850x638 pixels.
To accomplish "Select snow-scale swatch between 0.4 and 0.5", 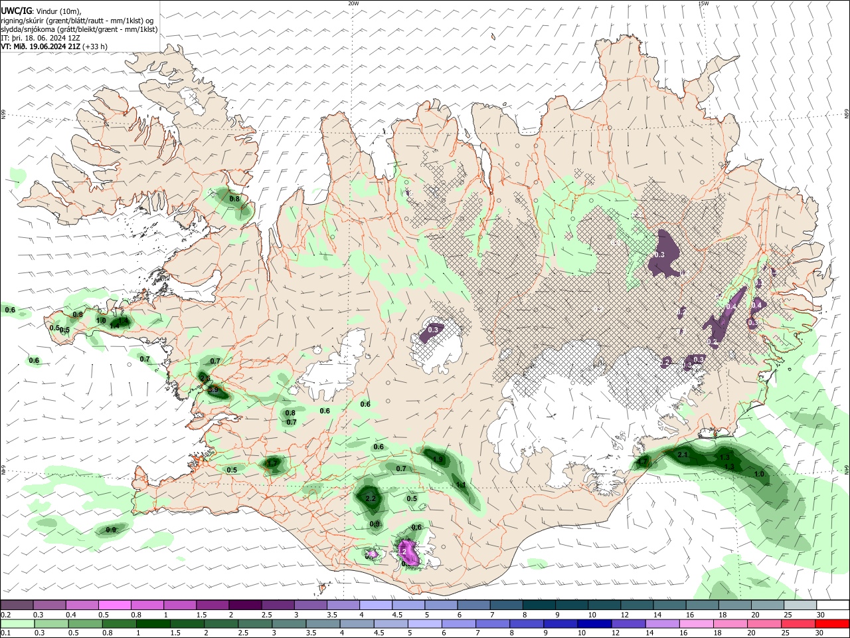I will [x=82, y=605].
